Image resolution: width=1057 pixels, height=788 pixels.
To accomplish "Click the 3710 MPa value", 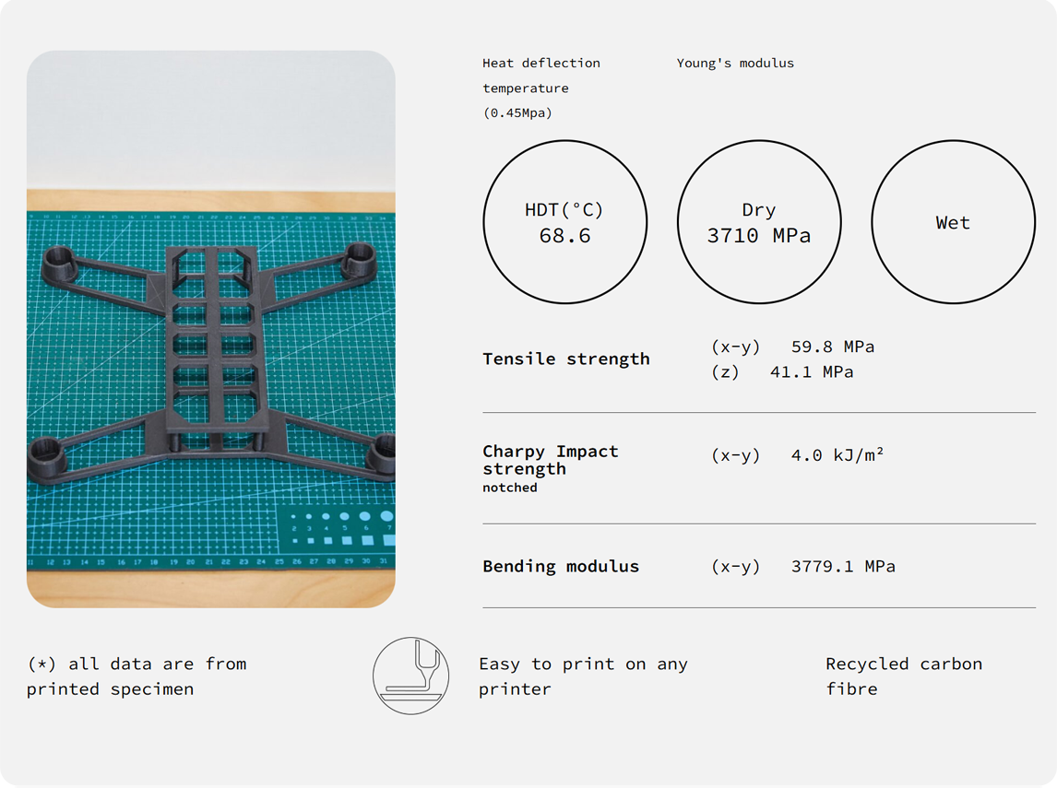I will [758, 236].
